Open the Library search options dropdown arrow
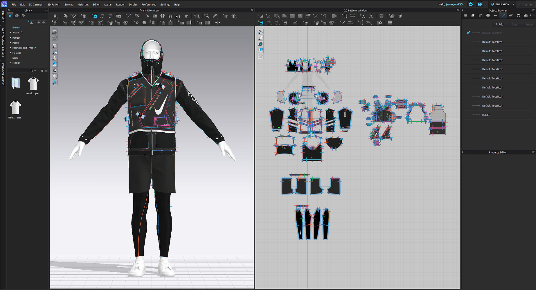This screenshot has width=536, height=290. 35,71
